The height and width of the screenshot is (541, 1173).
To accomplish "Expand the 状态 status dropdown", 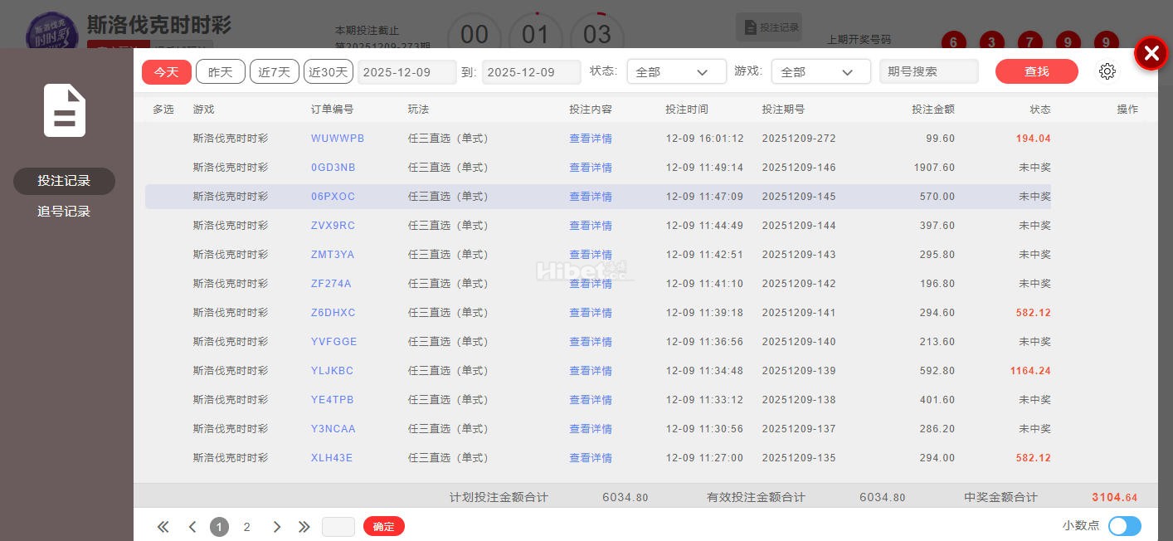I will click(x=676, y=72).
